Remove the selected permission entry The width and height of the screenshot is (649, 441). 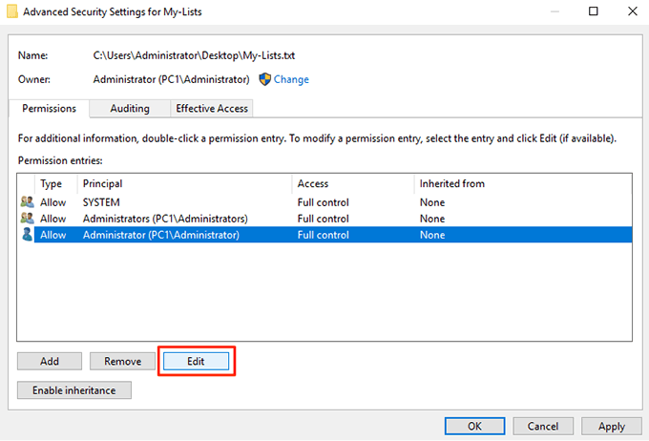(122, 362)
